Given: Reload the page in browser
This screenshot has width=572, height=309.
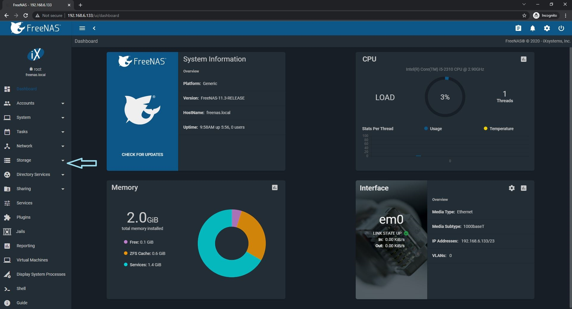Looking at the screenshot, I should pyautogui.click(x=26, y=15).
